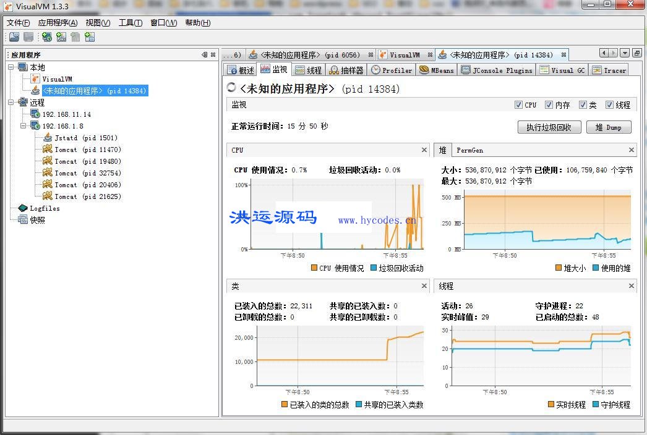Uncheck the 线程 checkbox in the 监视 bar

click(x=609, y=104)
